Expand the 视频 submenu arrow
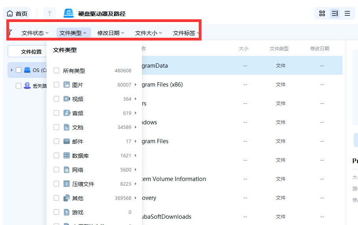Viewport: 358px width, 225px height. (135, 99)
